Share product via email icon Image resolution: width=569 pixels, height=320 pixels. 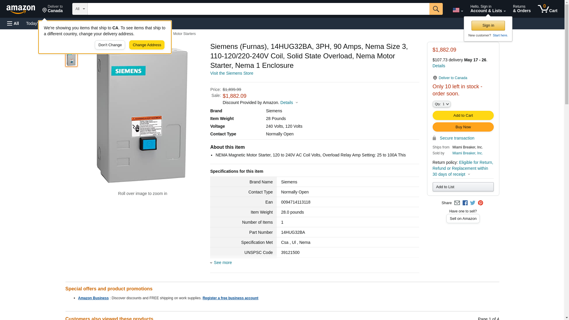click(x=457, y=203)
